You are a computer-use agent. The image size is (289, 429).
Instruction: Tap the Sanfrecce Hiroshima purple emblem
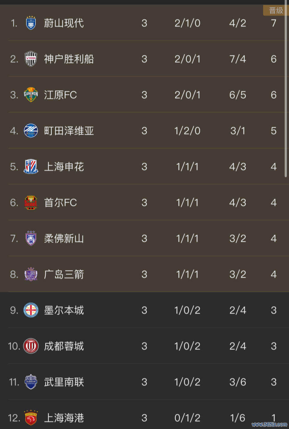tap(31, 274)
